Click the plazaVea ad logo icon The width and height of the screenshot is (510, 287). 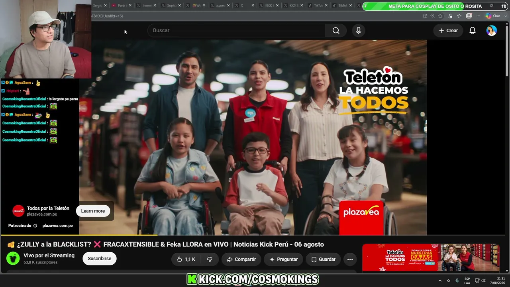pos(18,211)
